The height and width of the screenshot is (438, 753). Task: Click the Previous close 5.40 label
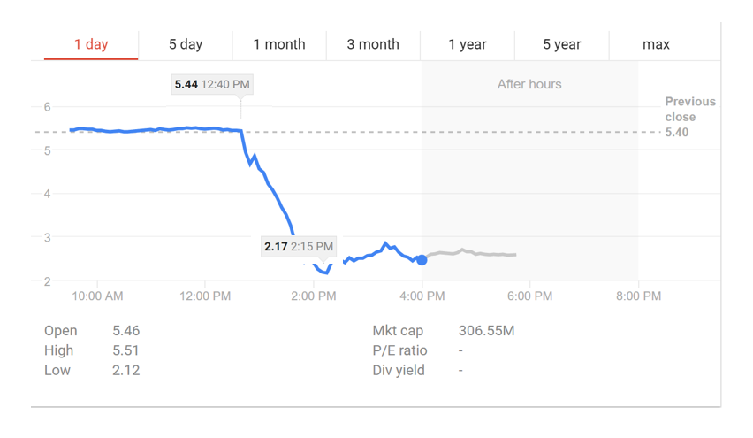click(x=689, y=117)
